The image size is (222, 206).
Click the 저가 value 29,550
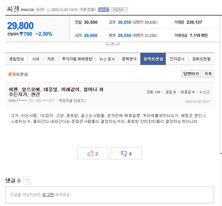(x=124, y=35)
